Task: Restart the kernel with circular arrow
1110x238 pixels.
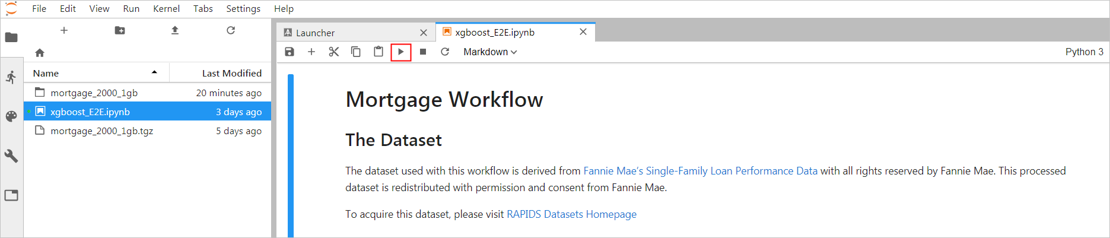Action: coord(445,52)
